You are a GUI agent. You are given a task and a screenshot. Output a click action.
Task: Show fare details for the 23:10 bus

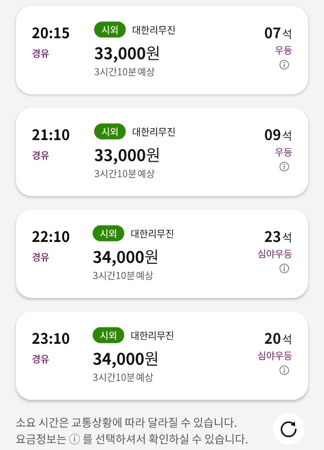284,370
